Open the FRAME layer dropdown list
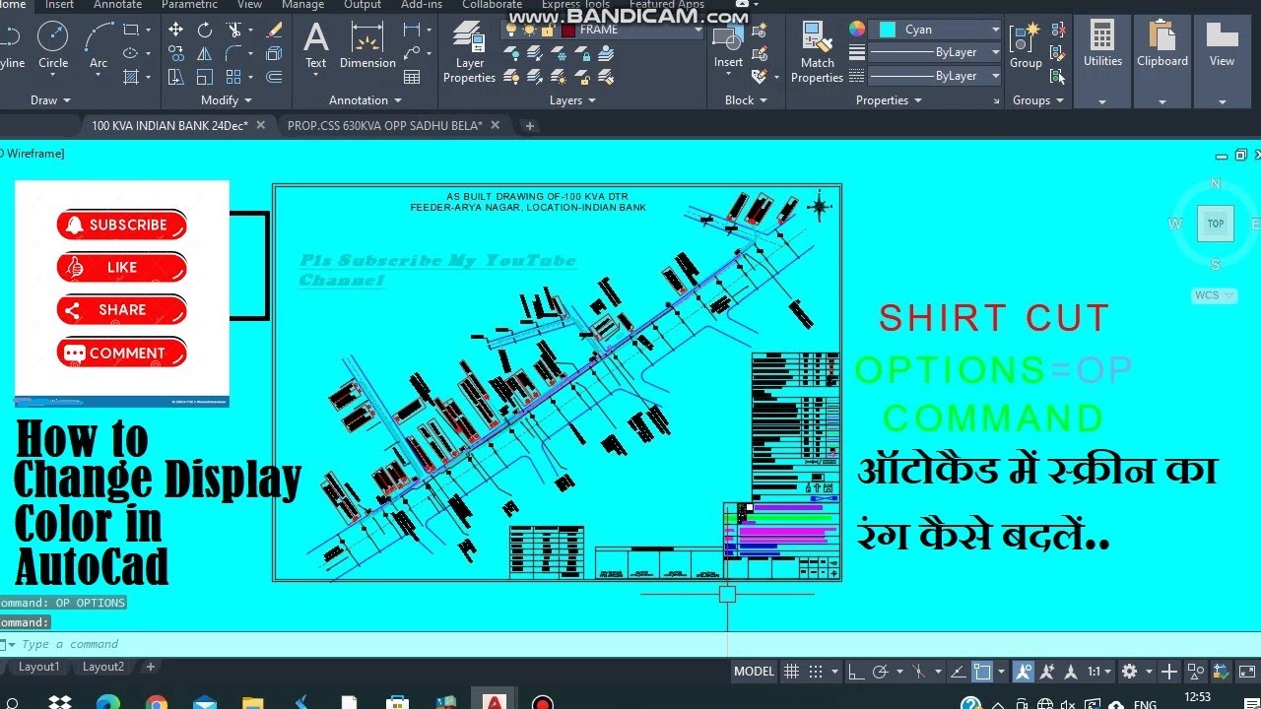This screenshot has width=1261, height=709. tap(697, 30)
